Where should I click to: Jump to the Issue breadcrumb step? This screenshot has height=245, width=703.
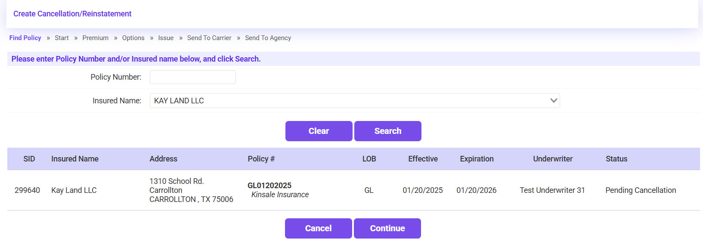click(166, 38)
